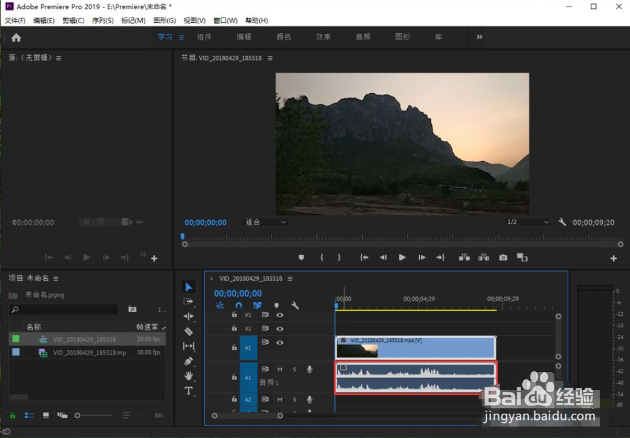Mute audio track A1
Image resolution: width=630 pixels, height=438 pixels.
coord(280,370)
